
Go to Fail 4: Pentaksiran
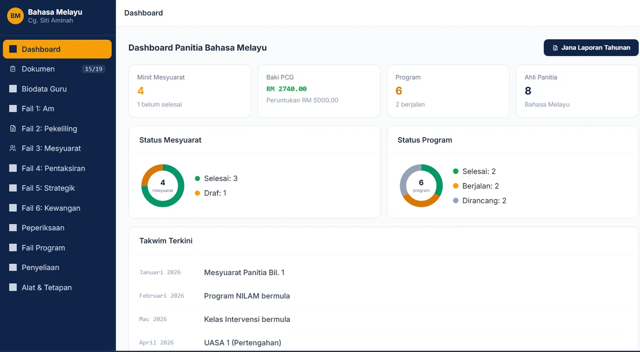[x=57, y=168]
